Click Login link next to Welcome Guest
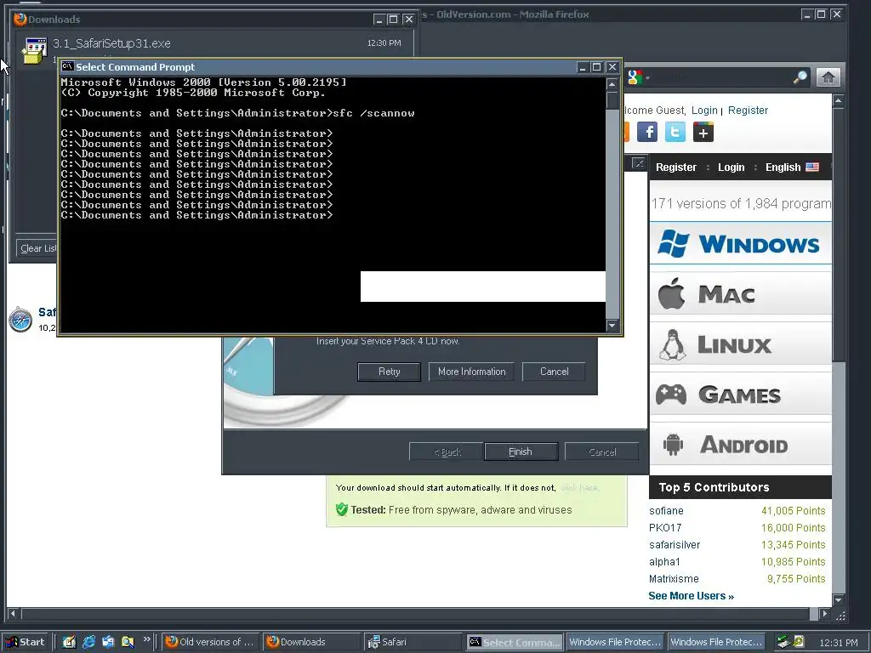The width and height of the screenshot is (871, 653). pos(704,110)
